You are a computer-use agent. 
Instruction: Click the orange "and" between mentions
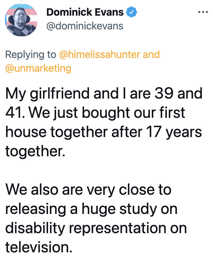(x=151, y=54)
